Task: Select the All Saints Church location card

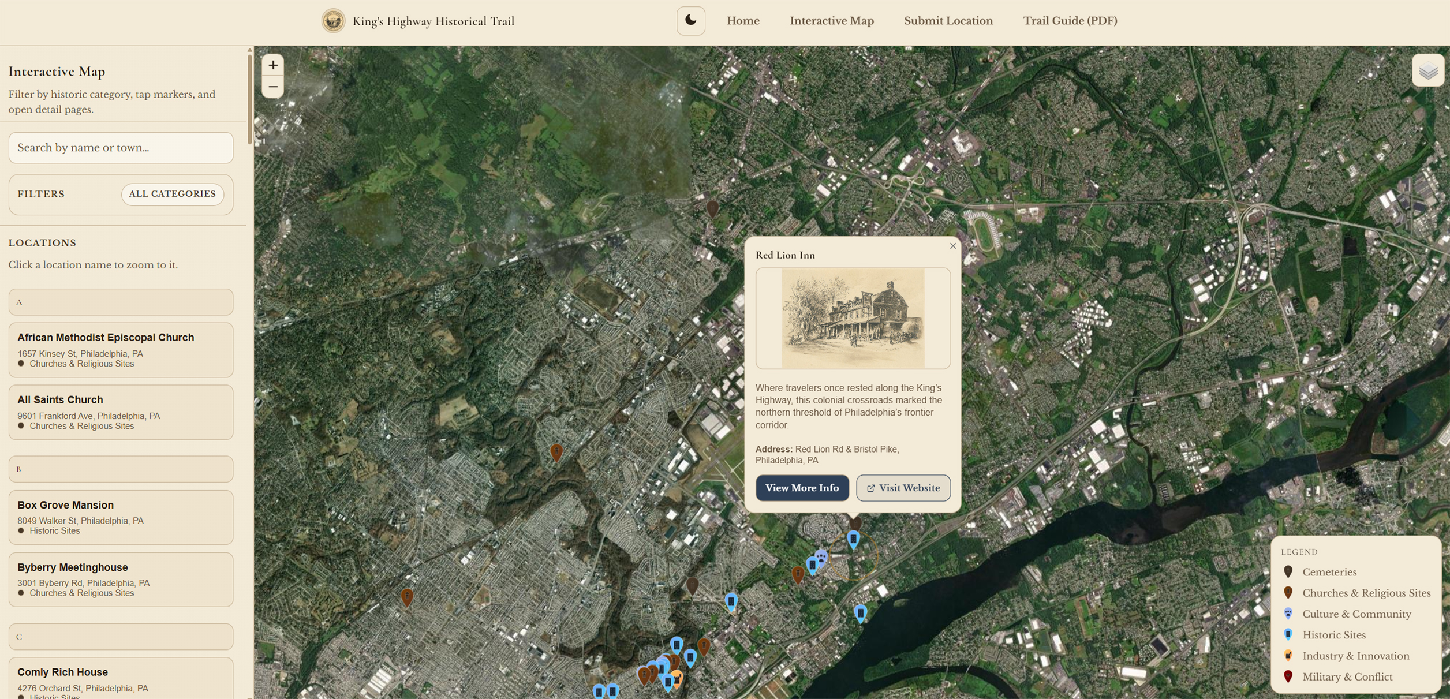Action: (x=121, y=412)
